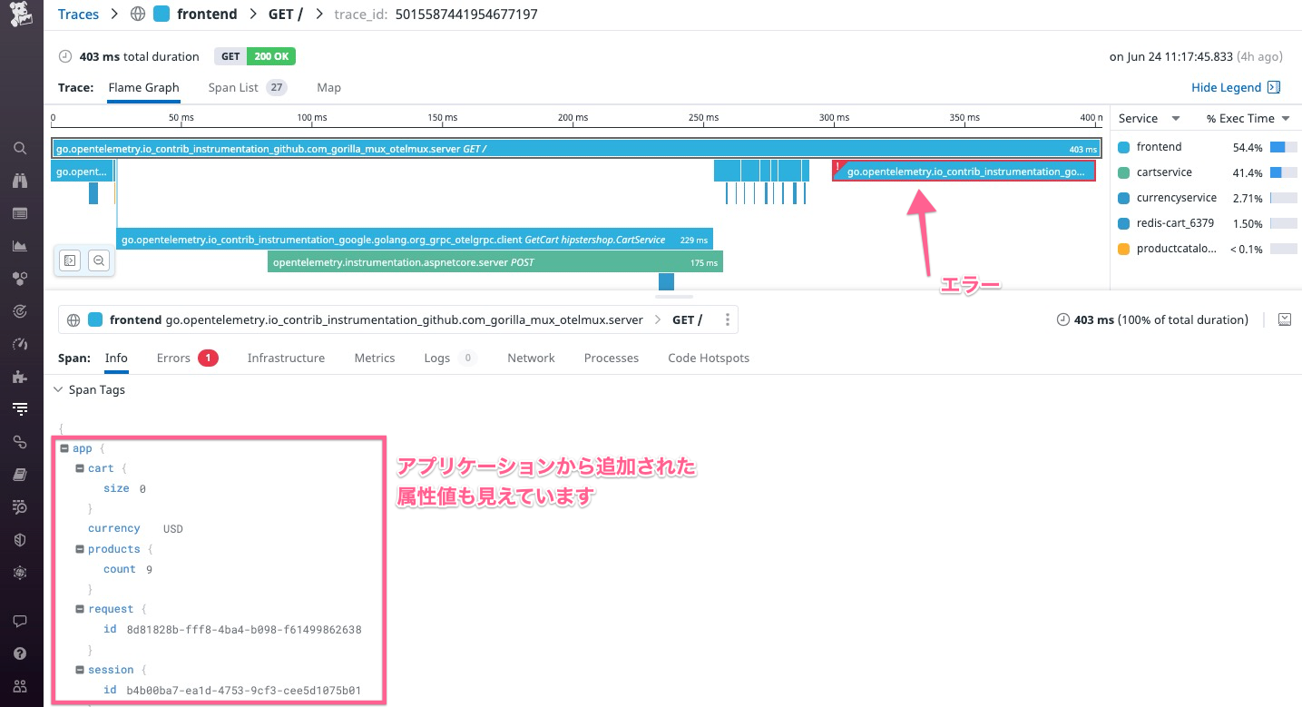
Task: Open the bug-shaped monitoring icon in sidebar
Action: coord(20,573)
